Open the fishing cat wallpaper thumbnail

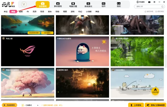[x=137, y=83]
